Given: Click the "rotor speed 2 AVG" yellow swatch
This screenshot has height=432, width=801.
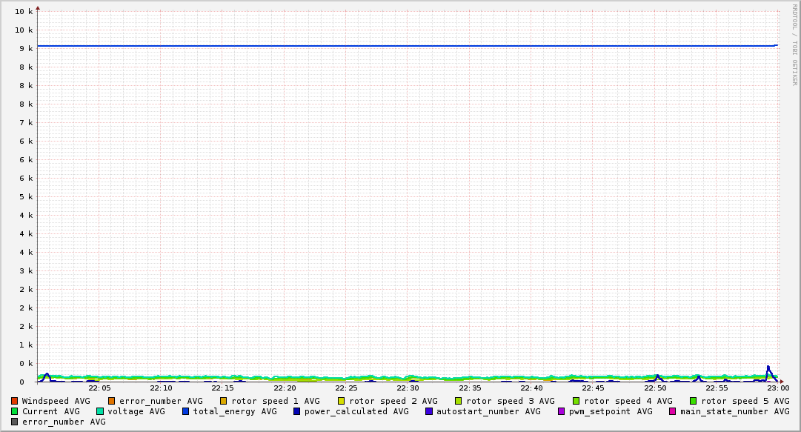Looking at the screenshot, I should tap(342, 401).
